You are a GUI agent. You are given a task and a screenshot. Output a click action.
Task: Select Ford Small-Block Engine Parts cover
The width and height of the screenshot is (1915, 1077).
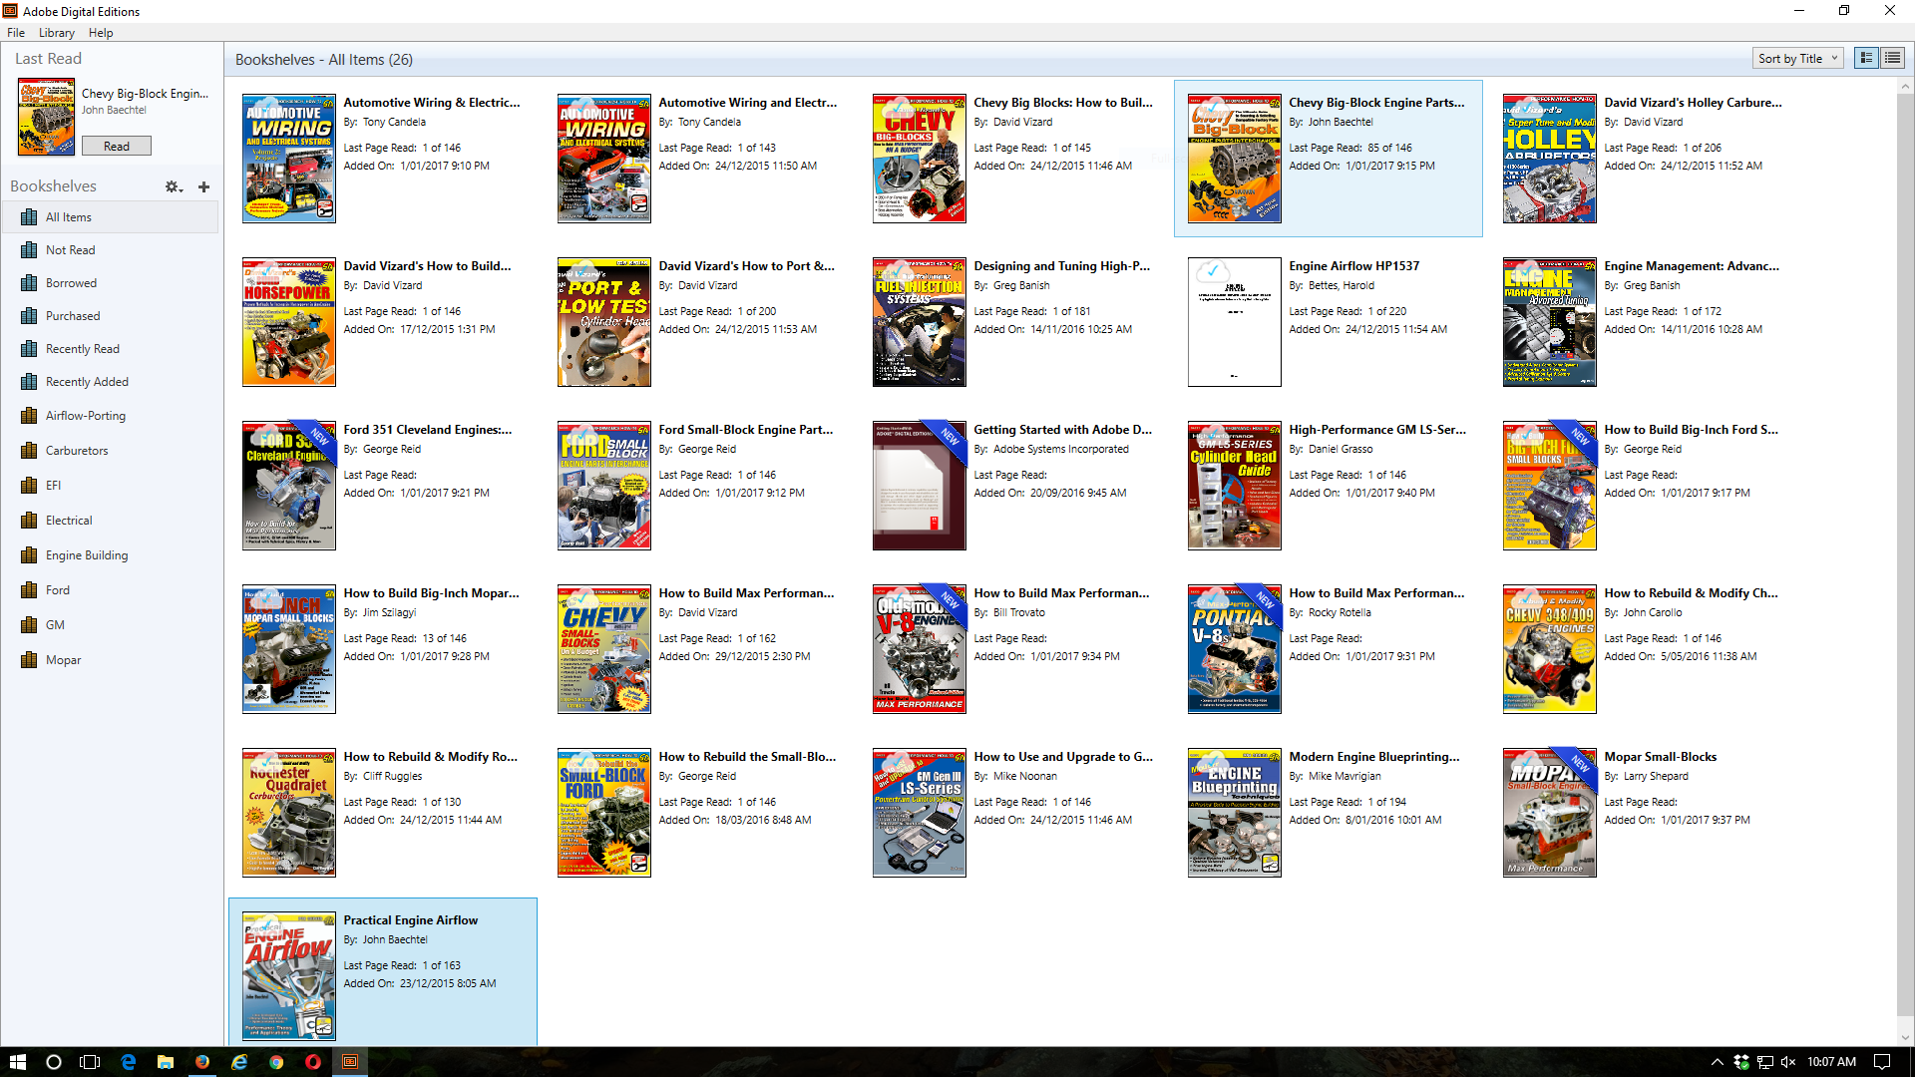pos(604,486)
